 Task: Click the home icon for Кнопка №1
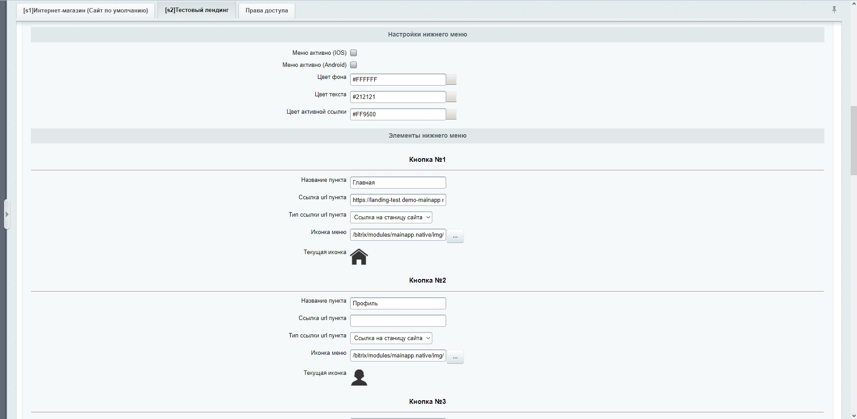pos(359,257)
